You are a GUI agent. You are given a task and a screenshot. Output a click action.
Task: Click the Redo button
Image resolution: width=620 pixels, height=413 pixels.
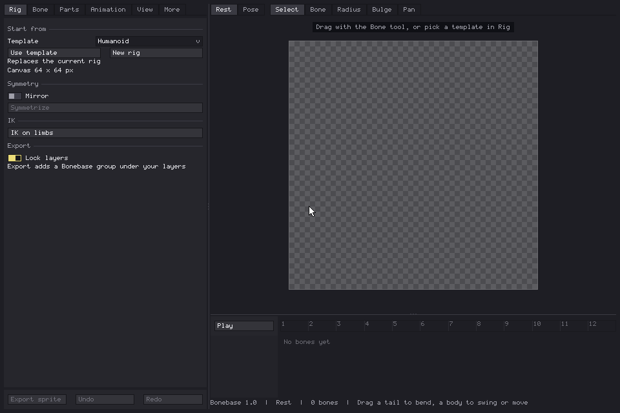pyautogui.click(x=173, y=399)
